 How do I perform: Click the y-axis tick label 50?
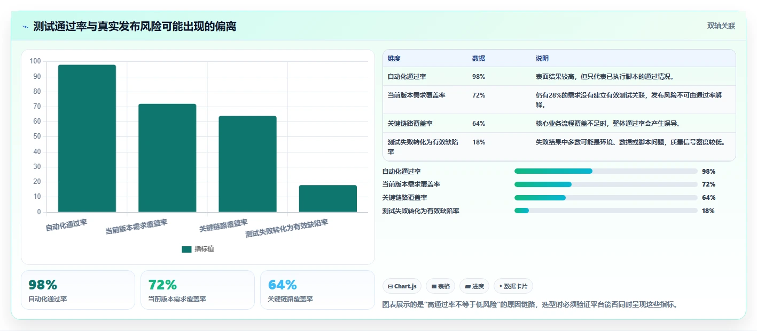coord(37,136)
